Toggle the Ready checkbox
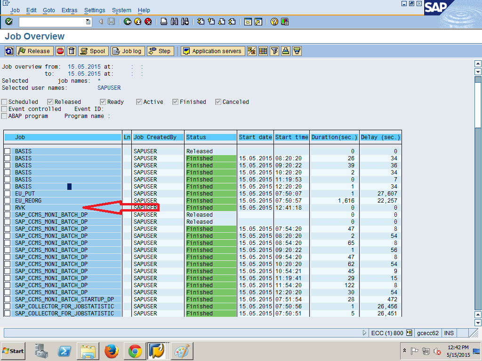The width and height of the screenshot is (482, 361). (x=103, y=102)
